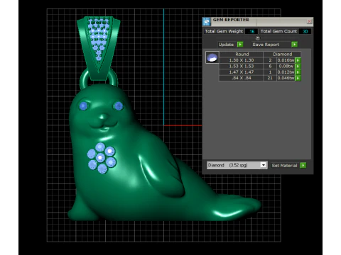Click the green arrow for the .84 X .84 row
The height and width of the screenshot is (255, 341).
pyautogui.click(x=298, y=78)
